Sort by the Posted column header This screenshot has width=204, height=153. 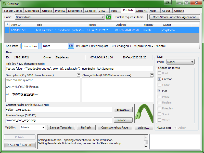click(100, 25)
